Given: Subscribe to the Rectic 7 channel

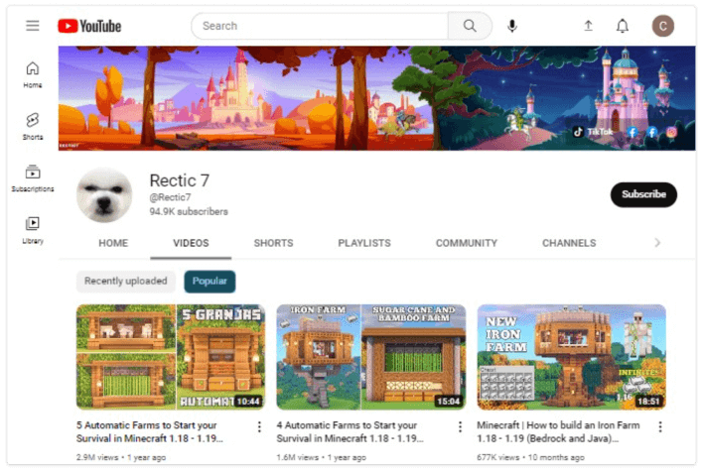Looking at the screenshot, I should [643, 194].
